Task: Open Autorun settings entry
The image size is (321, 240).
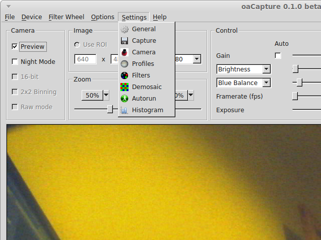Action: 147,99
